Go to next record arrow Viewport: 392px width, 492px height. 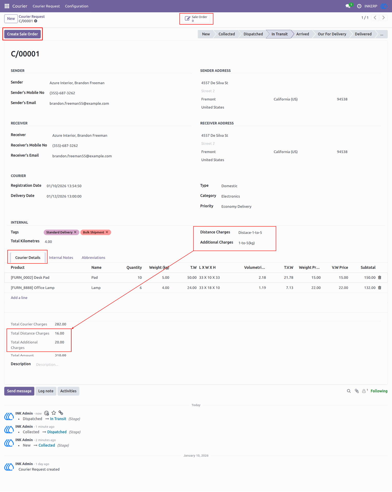coord(384,18)
